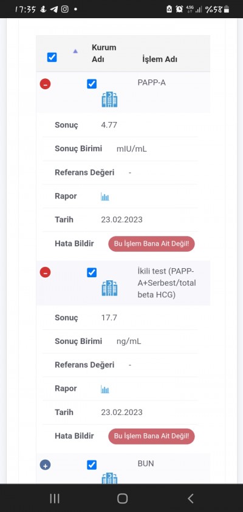Toggle the select-all checkbox in the header
Screen dimensions: 243x512
click(x=52, y=58)
